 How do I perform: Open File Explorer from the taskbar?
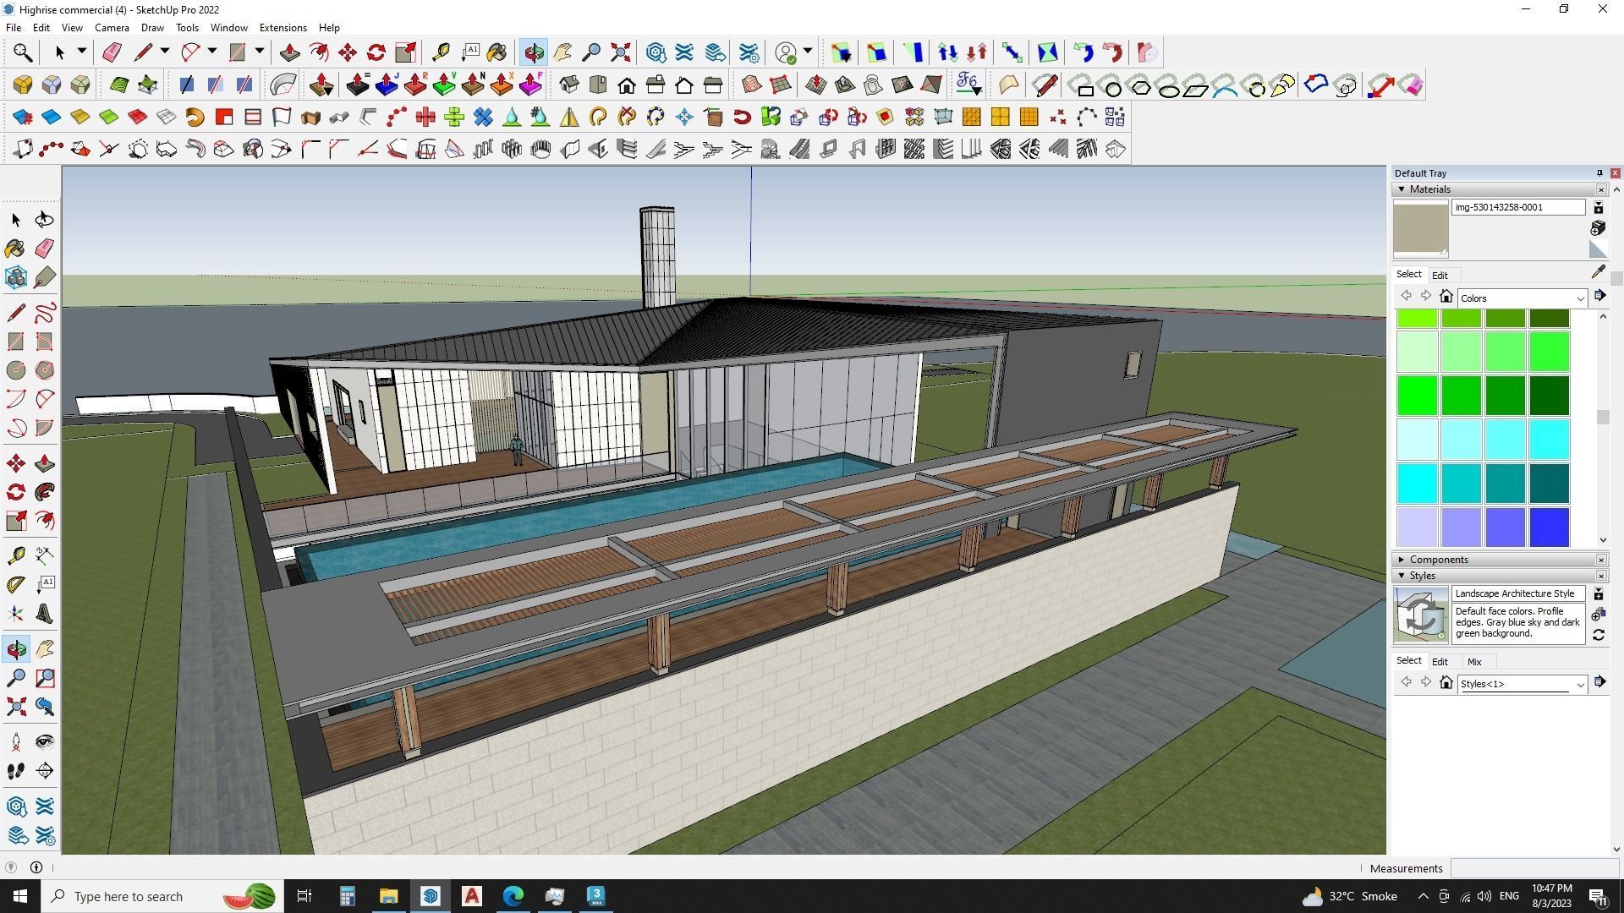click(388, 896)
